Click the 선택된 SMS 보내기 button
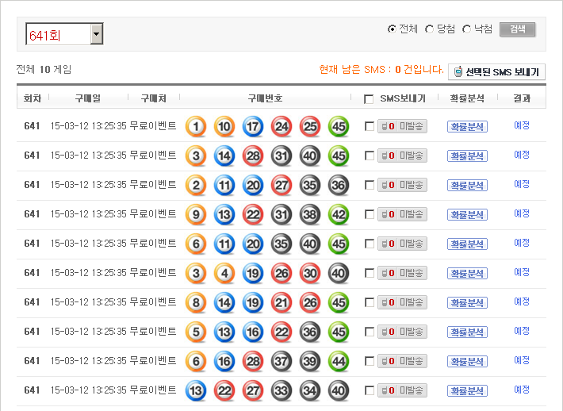Screen dimensions: 563x411 (x=496, y=72)
